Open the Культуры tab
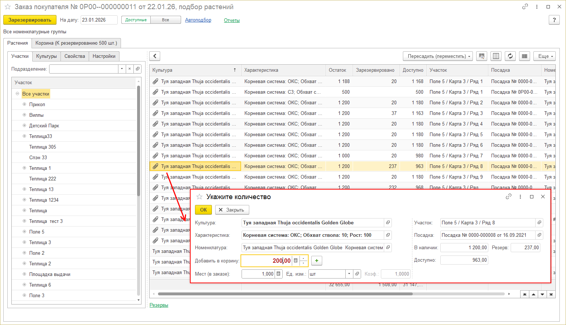This screenshot has height=325, width=566. [x=46, y=56]
